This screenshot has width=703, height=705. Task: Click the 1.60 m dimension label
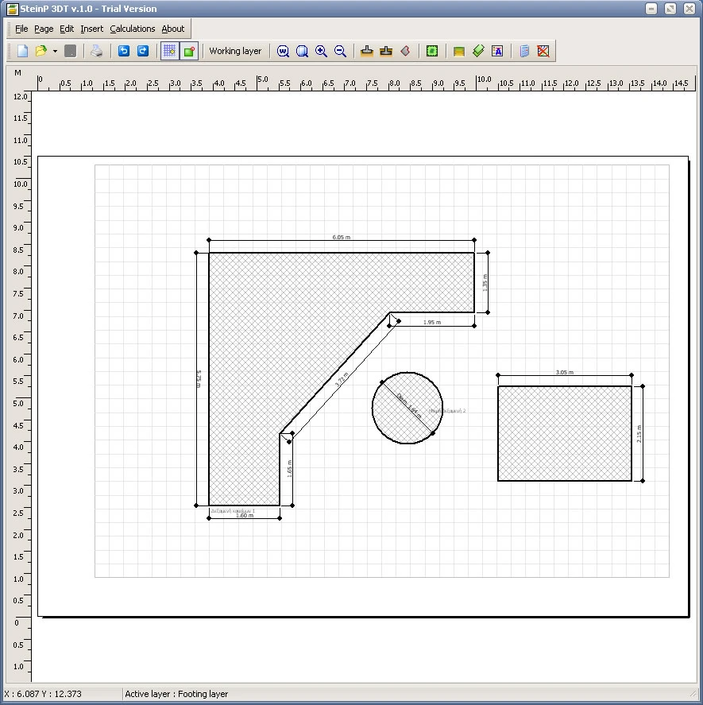tap(245, 515)
